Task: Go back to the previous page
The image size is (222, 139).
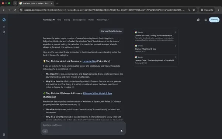Action: click(x=4, y=10)
